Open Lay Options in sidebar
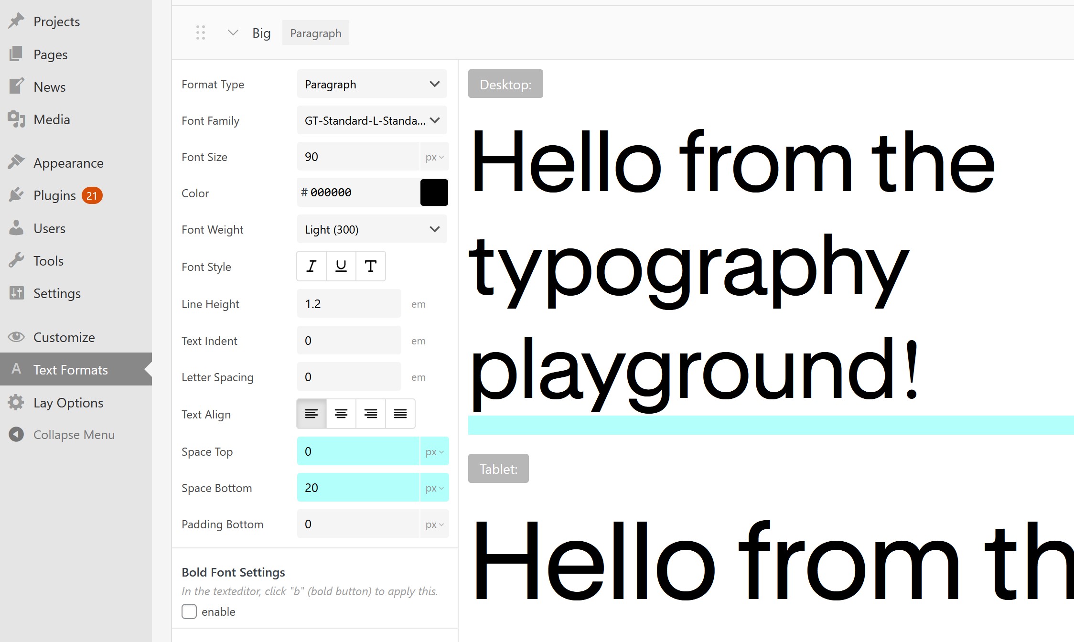This screenshot has height=642, width=1074. pos(68,403)
